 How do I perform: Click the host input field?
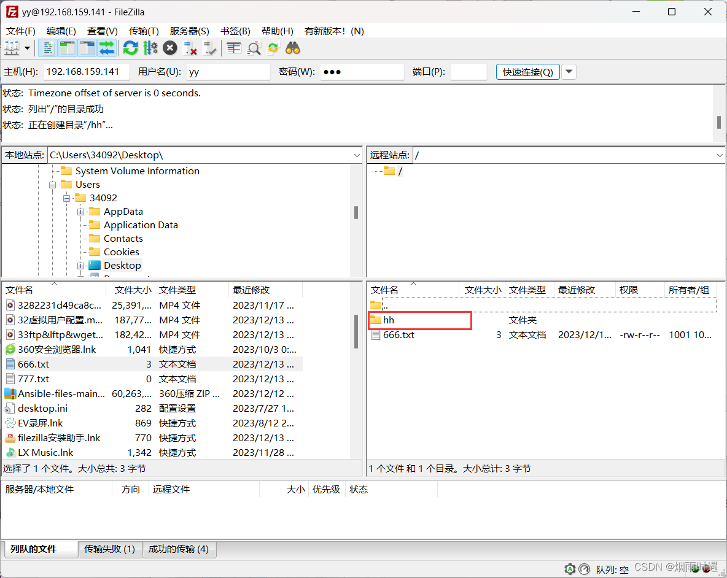86,72
